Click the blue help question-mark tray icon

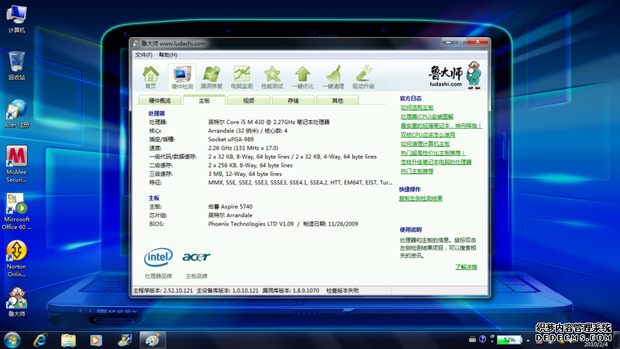[x=482, y=339]
